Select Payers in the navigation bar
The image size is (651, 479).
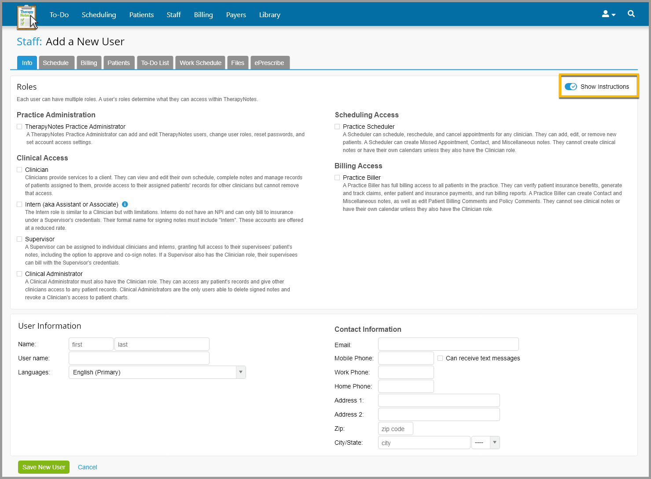coord(236,15)
